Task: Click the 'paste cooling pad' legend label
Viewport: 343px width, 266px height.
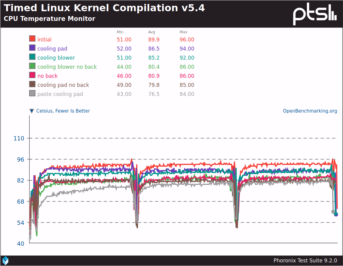Action: (60, 94)
